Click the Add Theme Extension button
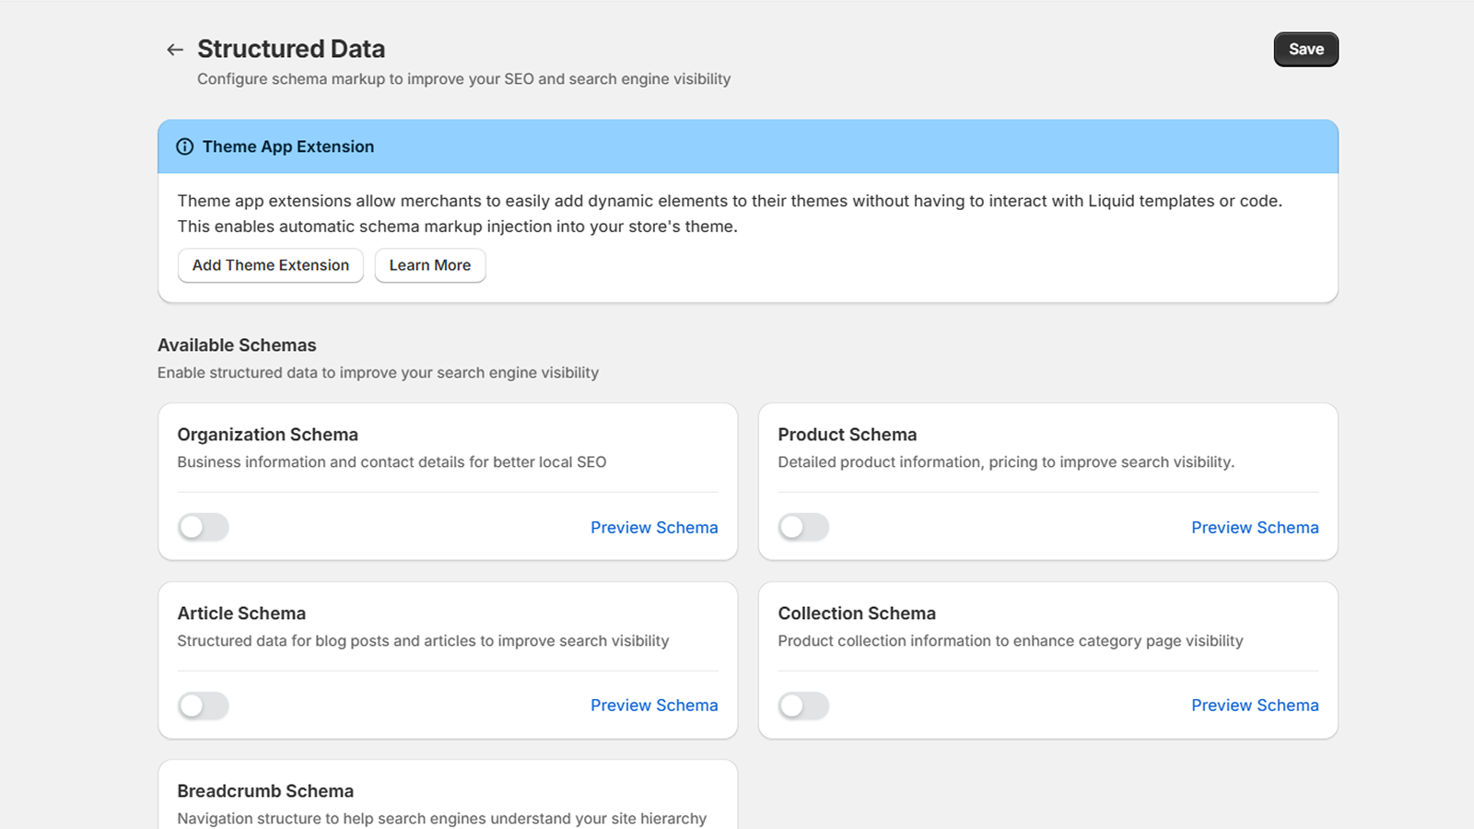Viewport: 1474px width, 829px height. (270, 265)
